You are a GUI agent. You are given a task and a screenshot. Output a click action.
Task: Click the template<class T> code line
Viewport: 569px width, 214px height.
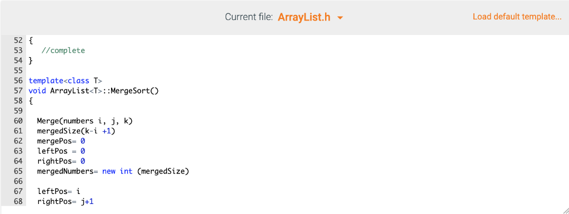66,81
